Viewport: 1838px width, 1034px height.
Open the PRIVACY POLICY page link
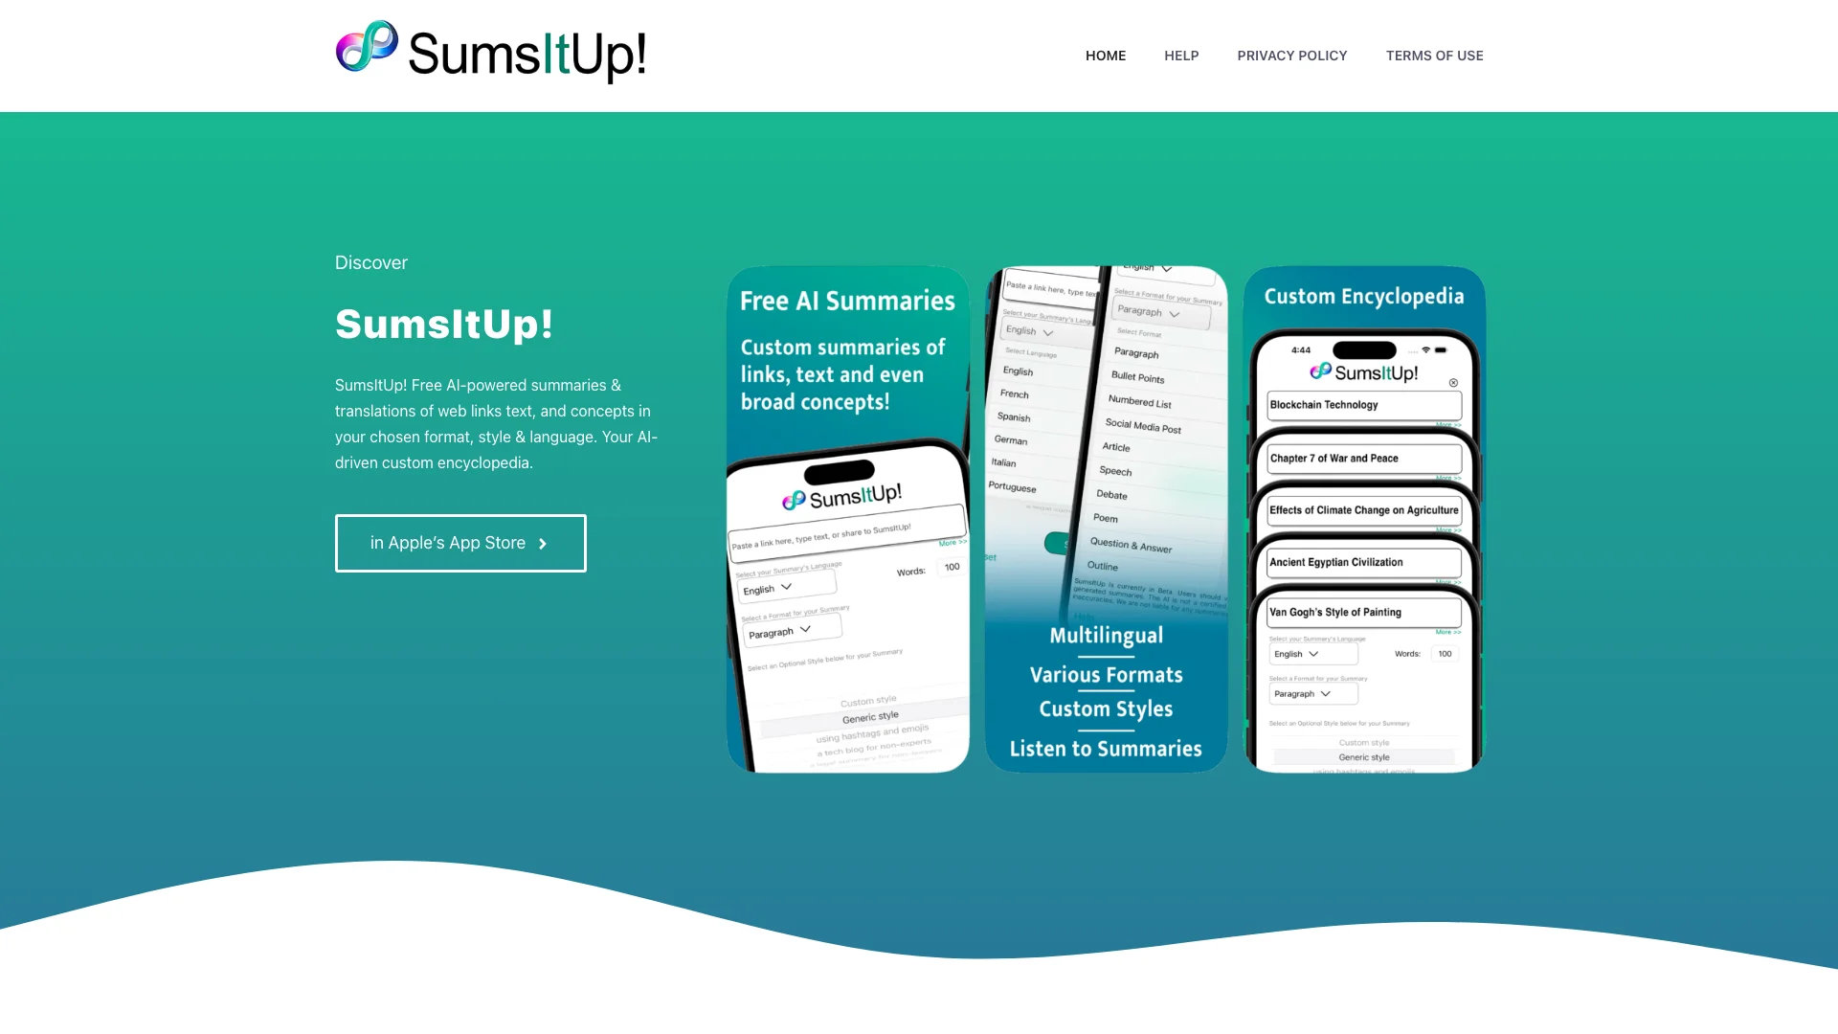tap(1291, 55)
